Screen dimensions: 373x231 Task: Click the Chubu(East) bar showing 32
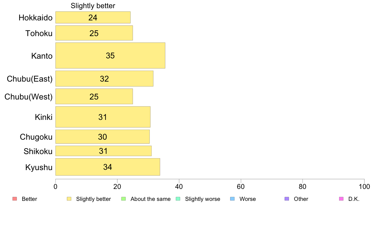pyautogui.click(x=105, y=78)
